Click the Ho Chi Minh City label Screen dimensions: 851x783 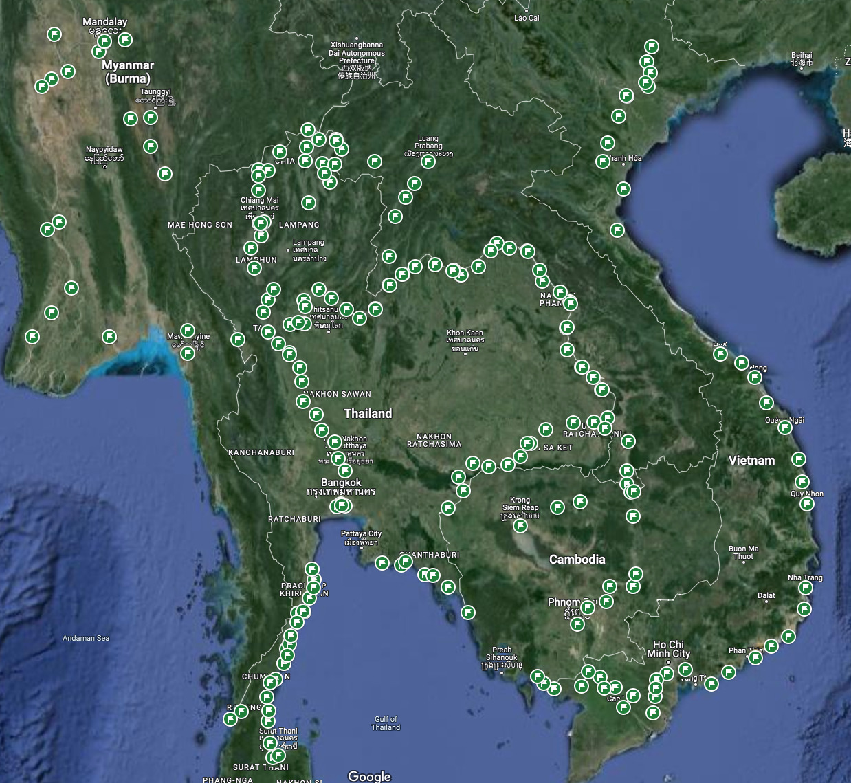pyautogui.click(x=667, y=649)
